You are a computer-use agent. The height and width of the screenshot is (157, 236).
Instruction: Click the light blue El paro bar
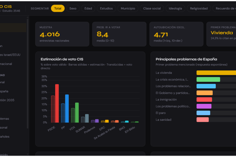coord(203,113)
